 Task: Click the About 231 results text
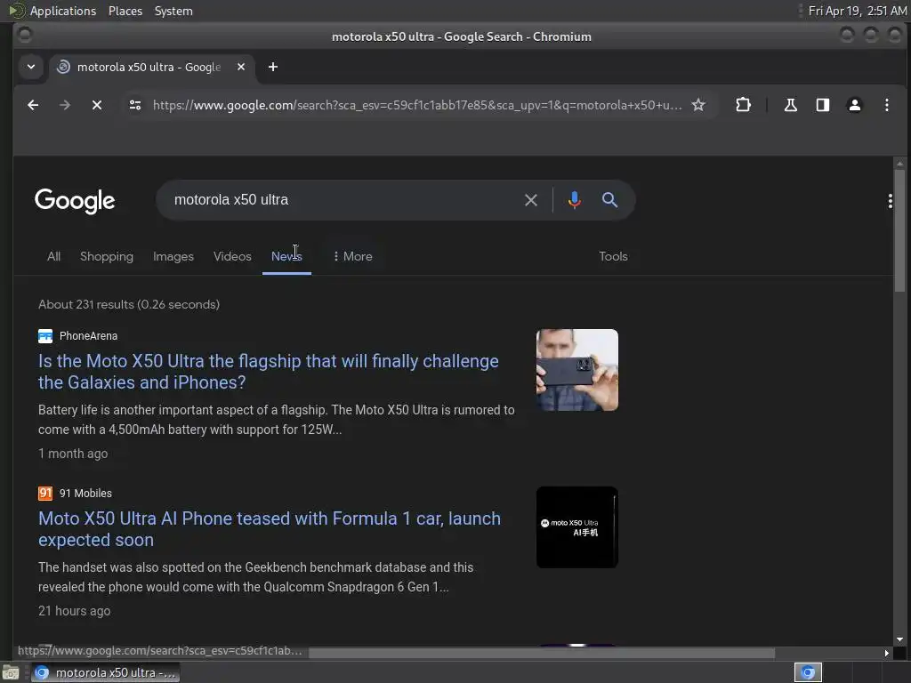click(129, 304)
